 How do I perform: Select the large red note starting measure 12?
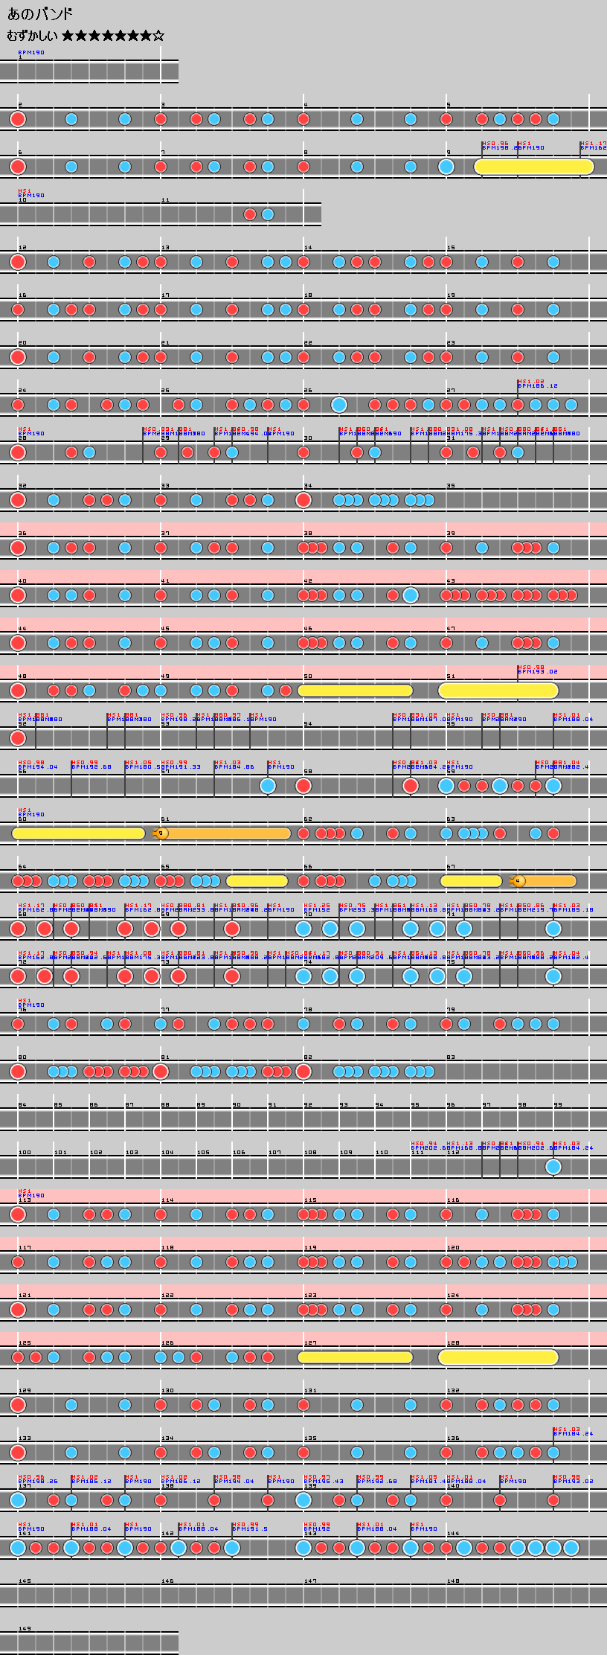(x=18, y=262)
